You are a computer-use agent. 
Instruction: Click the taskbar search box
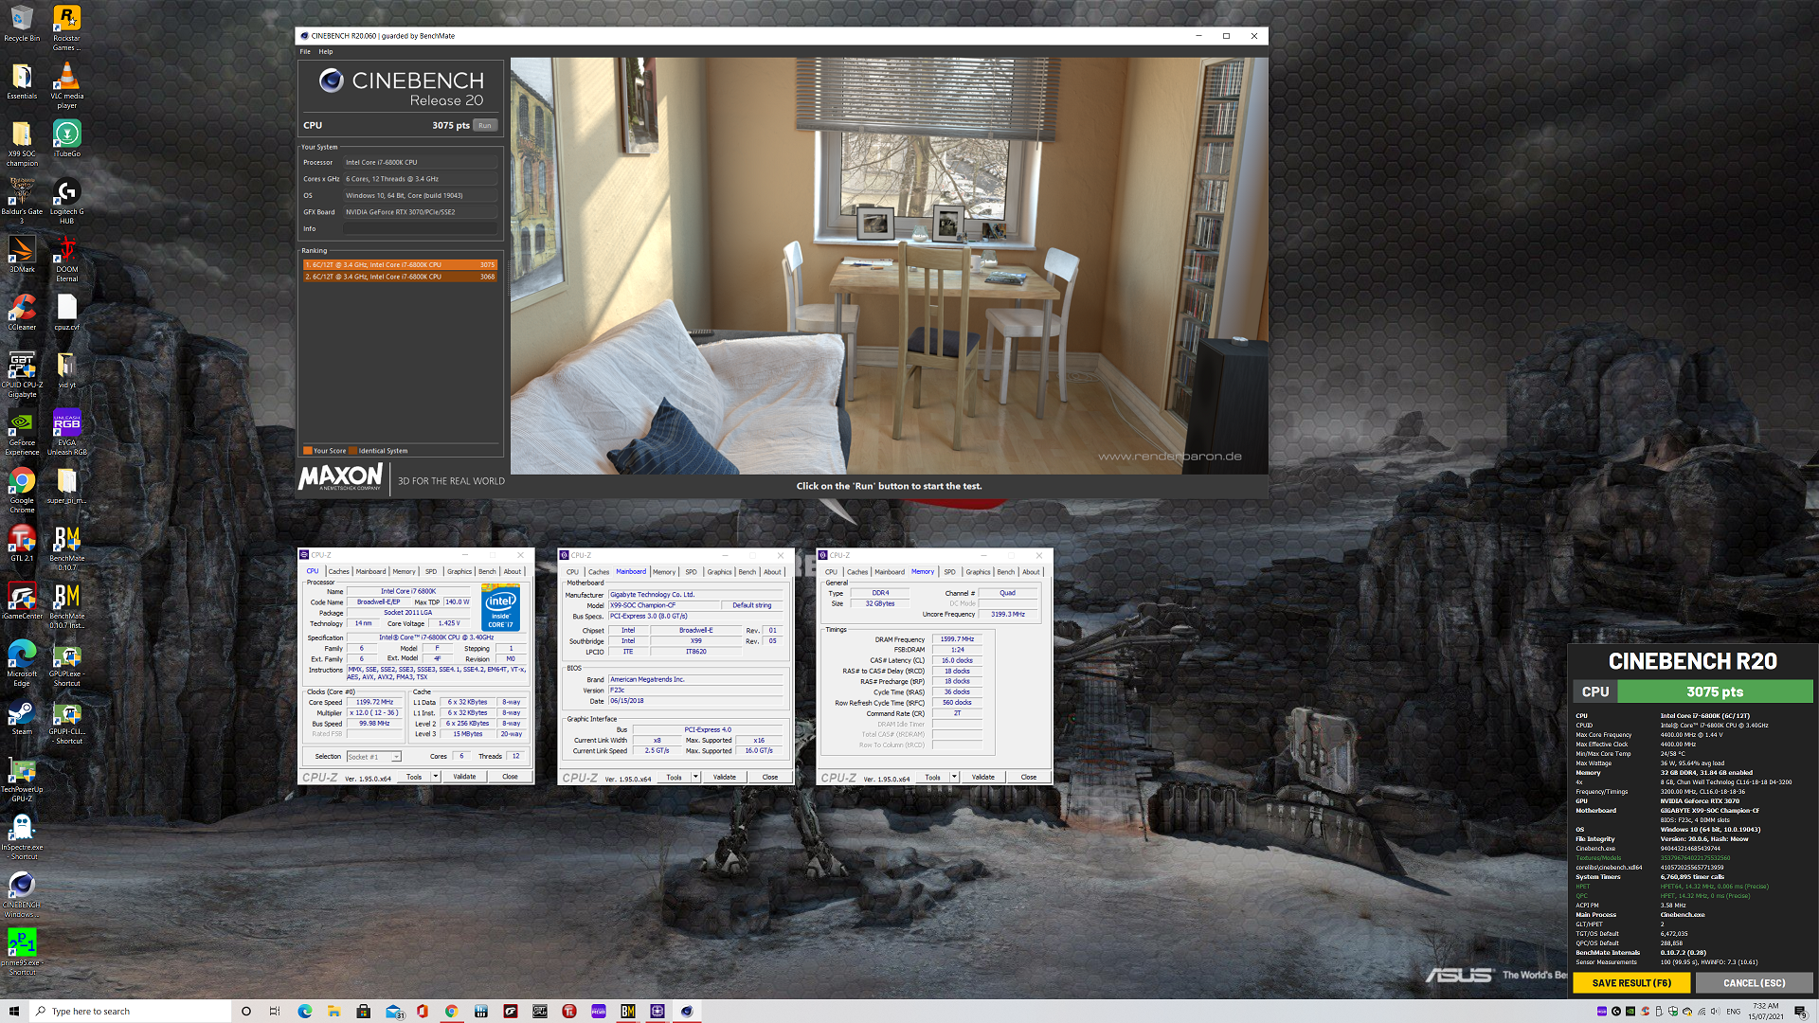130,1011
